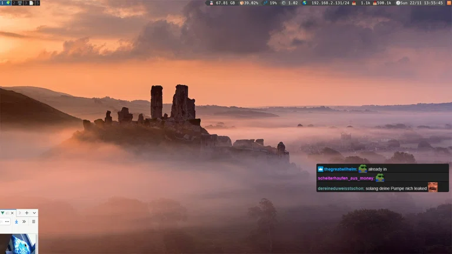
Task: Click the 39.02% memory usage indicator
Action: [249, 3]
